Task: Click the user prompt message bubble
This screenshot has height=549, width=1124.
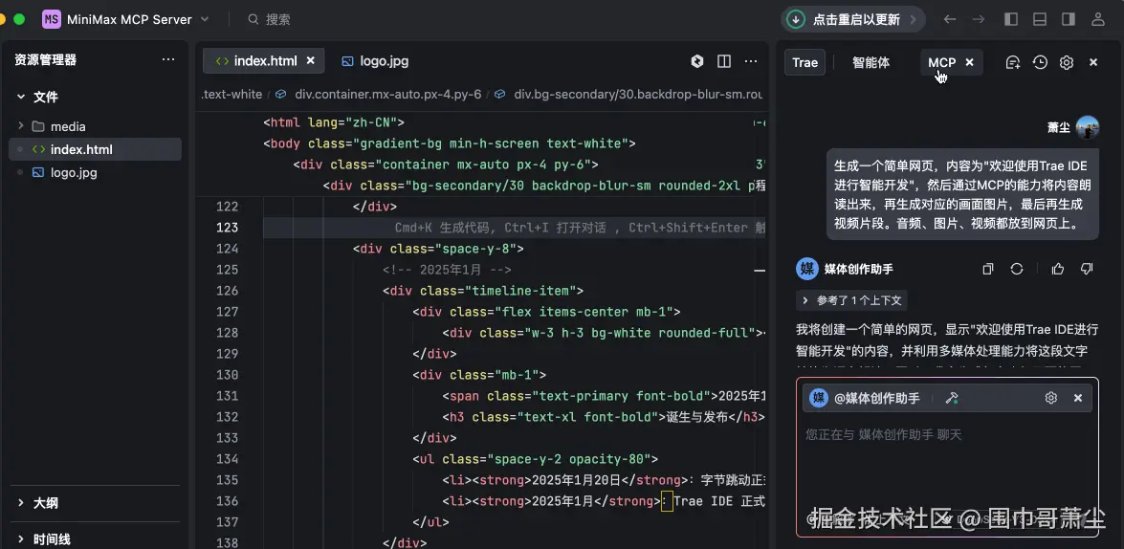Action: [962, 194]
